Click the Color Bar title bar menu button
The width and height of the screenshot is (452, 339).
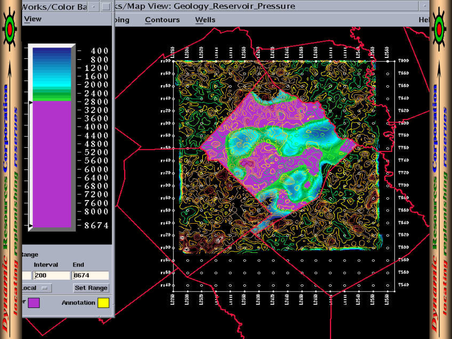93,6
